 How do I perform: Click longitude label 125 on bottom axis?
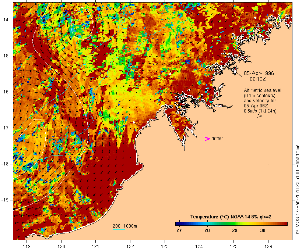coord(233,246)
